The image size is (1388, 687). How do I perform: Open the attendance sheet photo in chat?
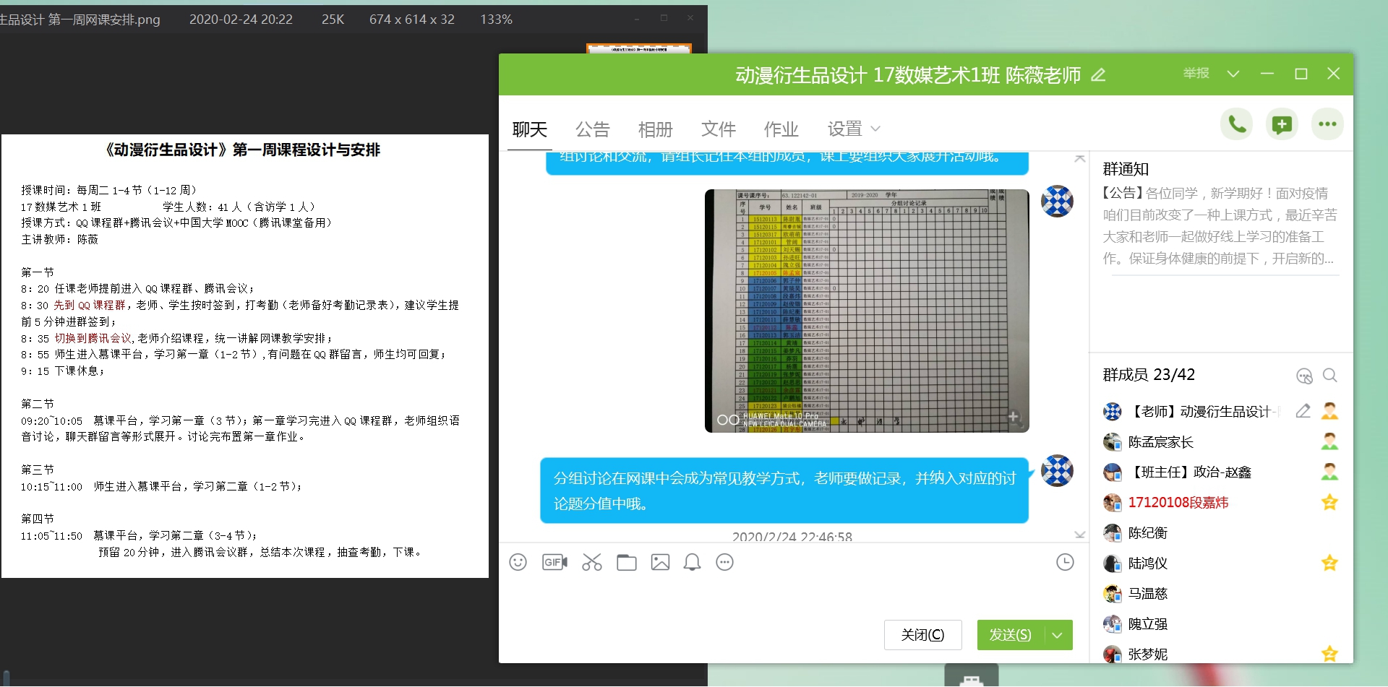click(866, 311)
